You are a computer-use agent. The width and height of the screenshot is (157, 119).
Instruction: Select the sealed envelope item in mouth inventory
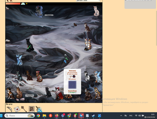coord(17,109)
